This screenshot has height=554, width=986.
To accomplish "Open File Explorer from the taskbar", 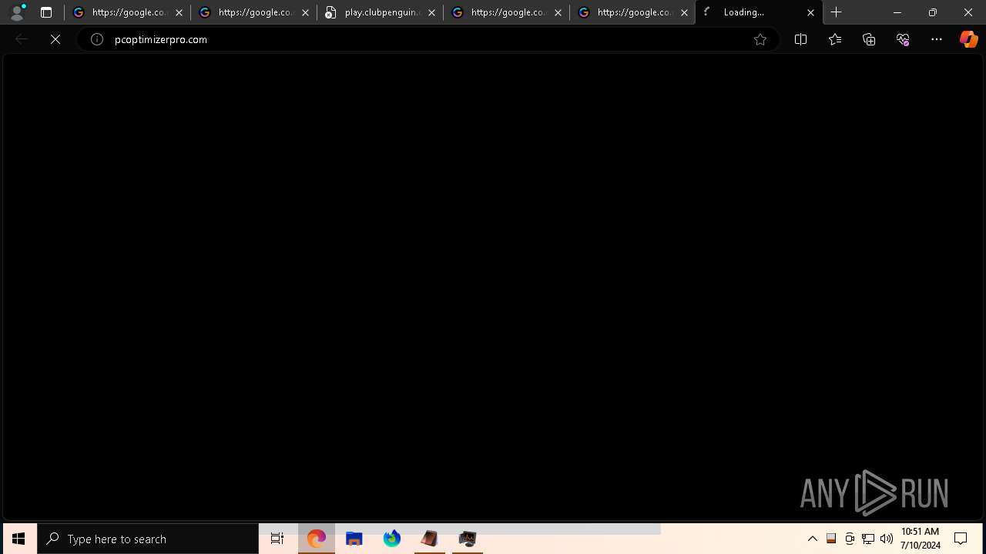I will [354, 539].
